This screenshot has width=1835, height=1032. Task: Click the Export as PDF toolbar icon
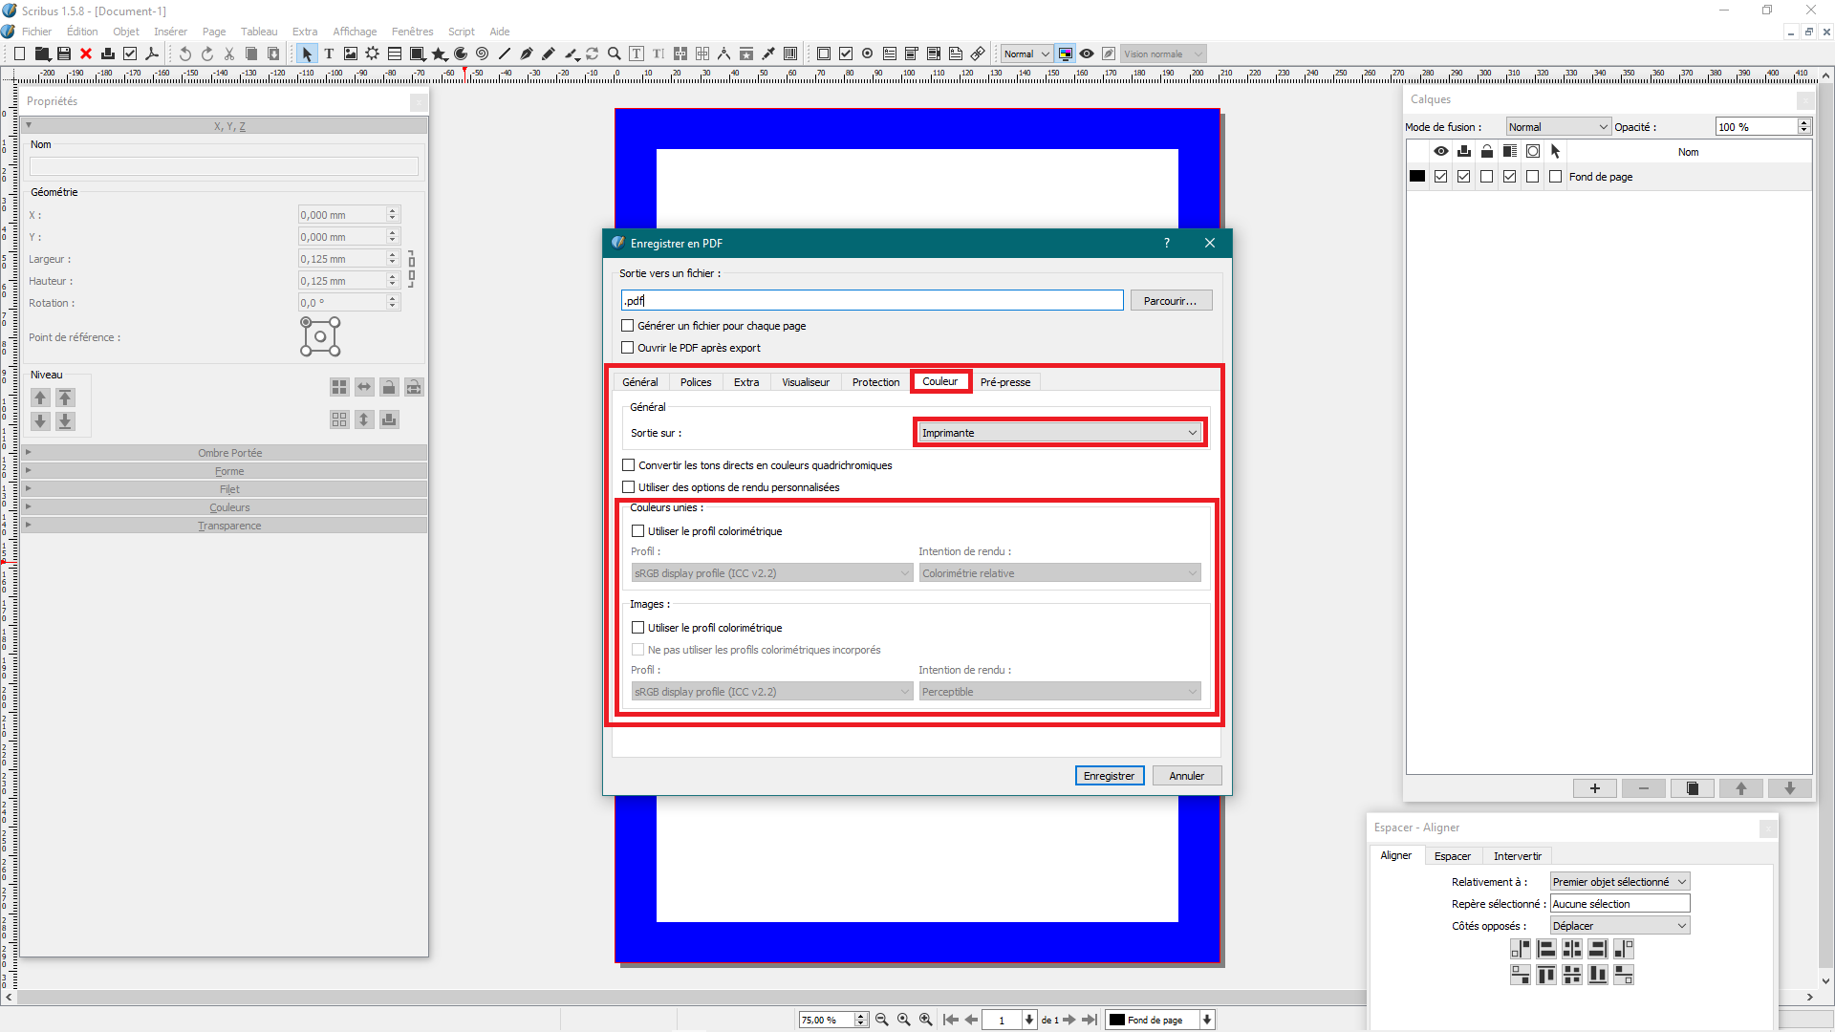point(152,54)
